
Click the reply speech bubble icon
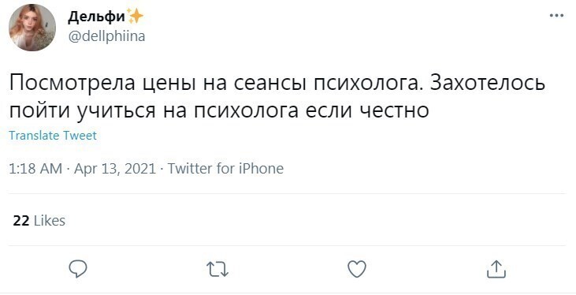pyautogui.click(x=78, y=269)
